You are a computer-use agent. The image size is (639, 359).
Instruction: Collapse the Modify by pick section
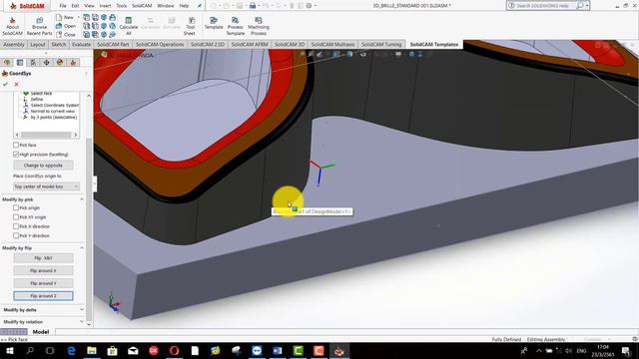[82, 199]
